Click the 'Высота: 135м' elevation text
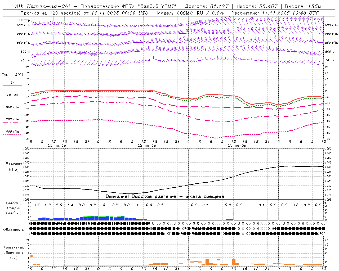The width and height of the screenshot is (339, 271). point(303,6)
